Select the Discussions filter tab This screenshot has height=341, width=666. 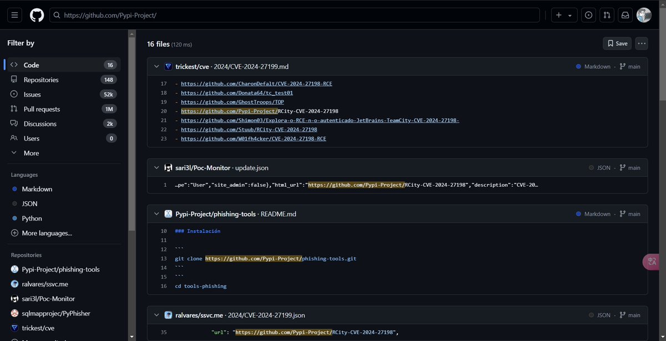[x=63, y=124]
